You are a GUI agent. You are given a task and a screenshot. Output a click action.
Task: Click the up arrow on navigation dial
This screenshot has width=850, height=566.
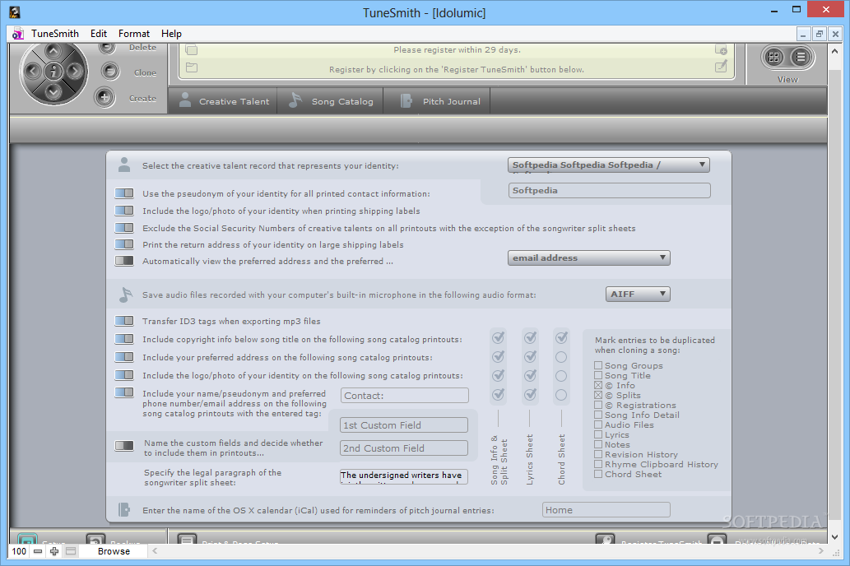(53, 52)
